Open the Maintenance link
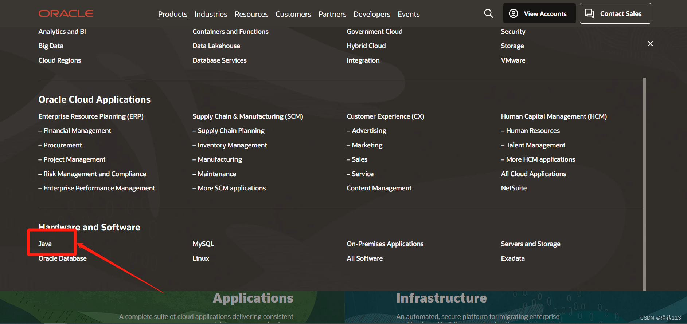Viewport: 687px width, 324px height. 214,174
